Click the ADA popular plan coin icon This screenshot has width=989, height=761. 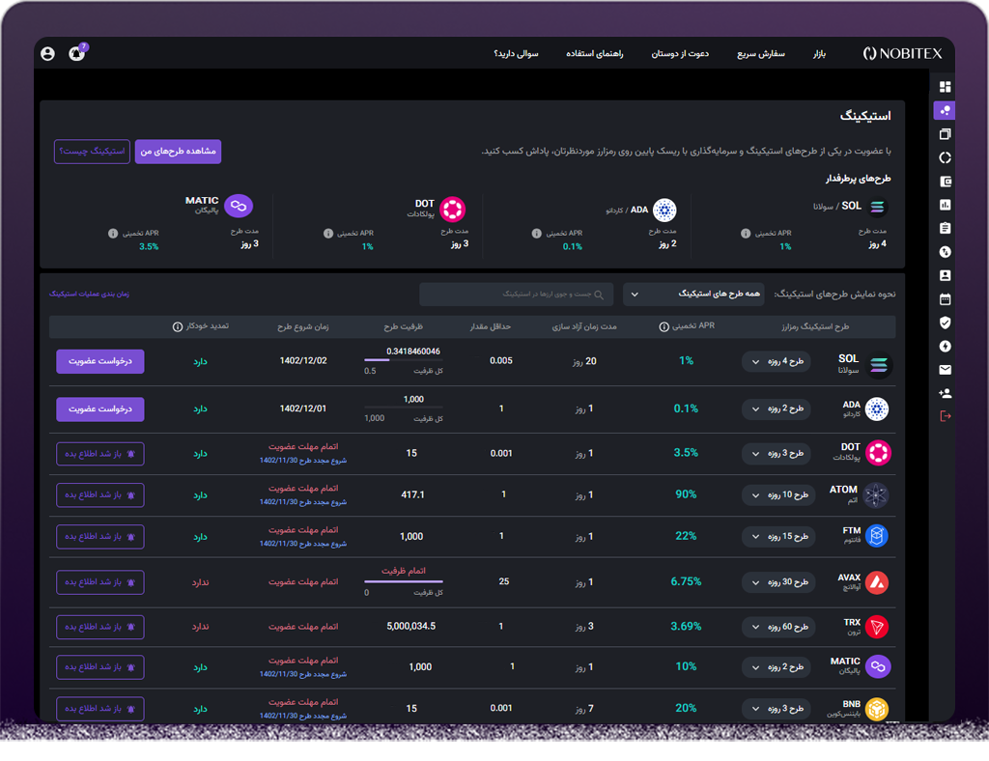[664, 210]
